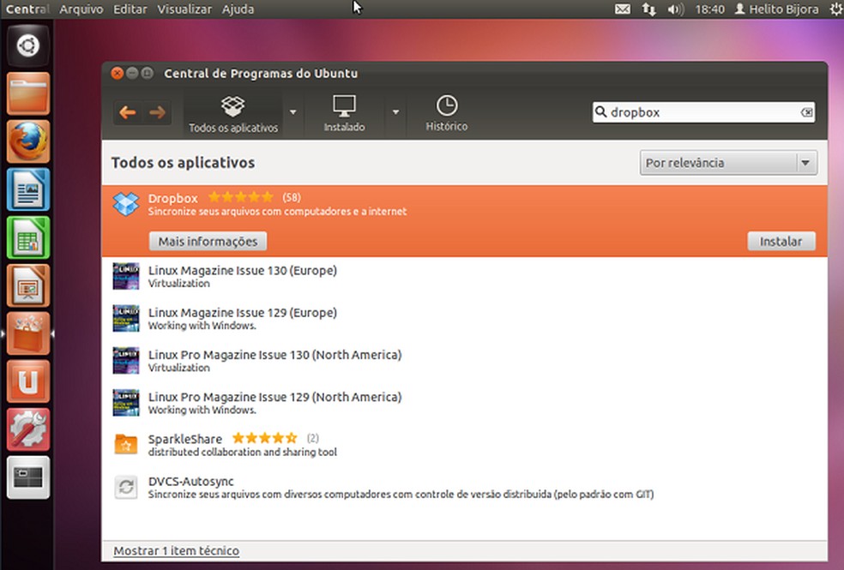Click Linux Magazine Issue 129 Europe cover

click(126, 318)
